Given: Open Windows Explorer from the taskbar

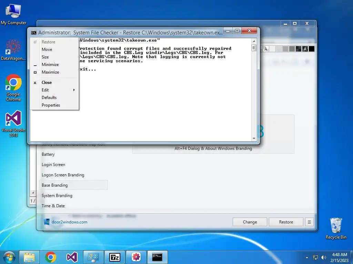Looking at the screenshot, I should 29,257.
